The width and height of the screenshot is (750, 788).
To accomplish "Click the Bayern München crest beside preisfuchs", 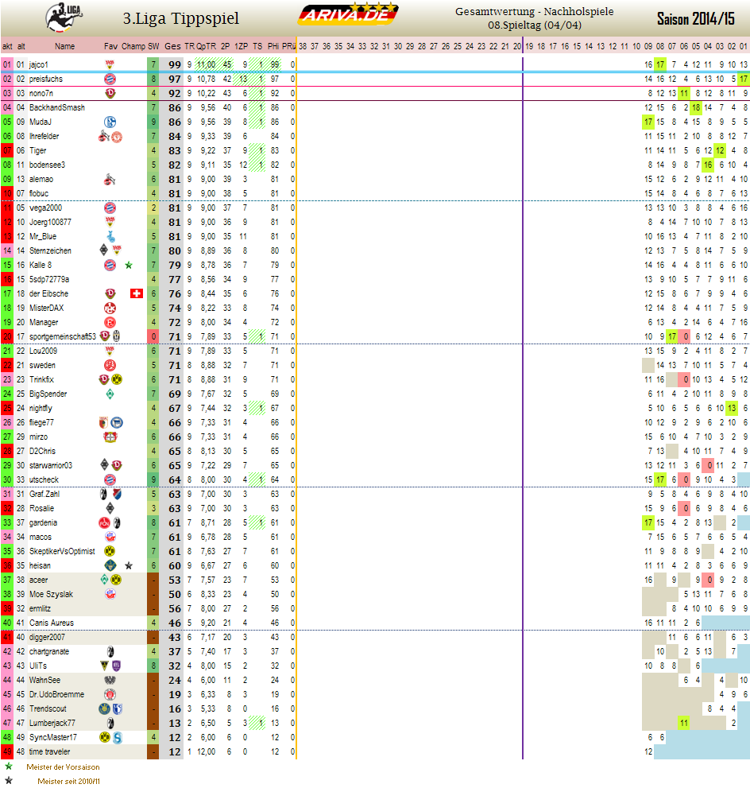I will [110, 79].
